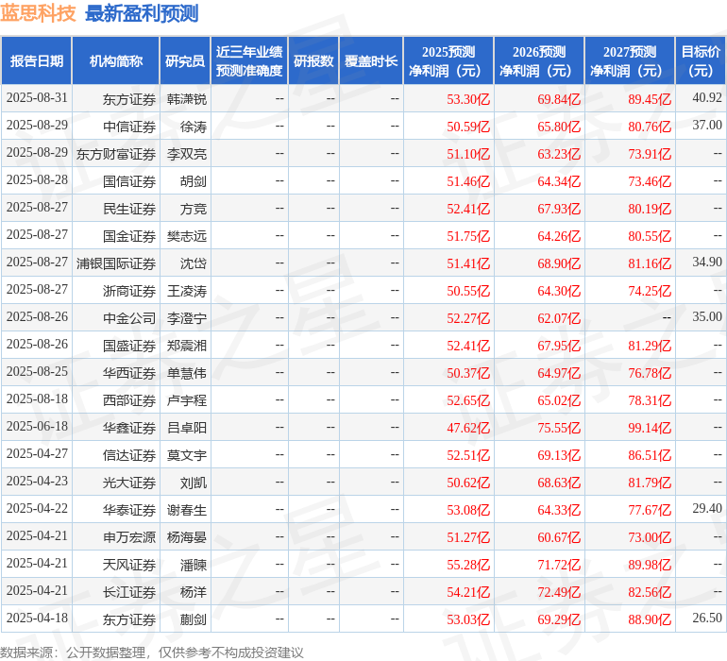
Task: Click analyst name 莫文宇
Action: [187, 455]
